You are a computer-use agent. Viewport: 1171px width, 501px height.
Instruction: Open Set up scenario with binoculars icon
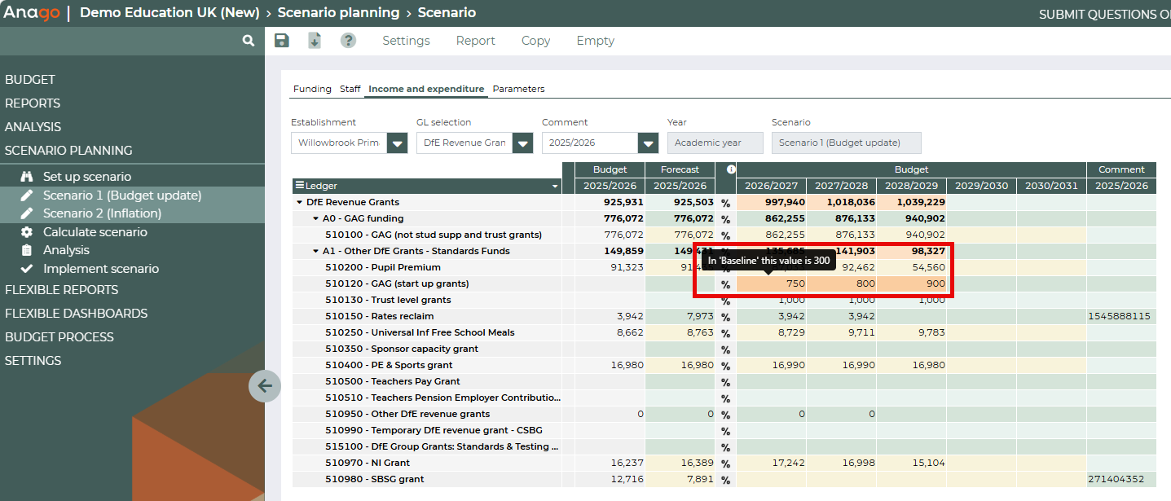[x=86, y=177]
